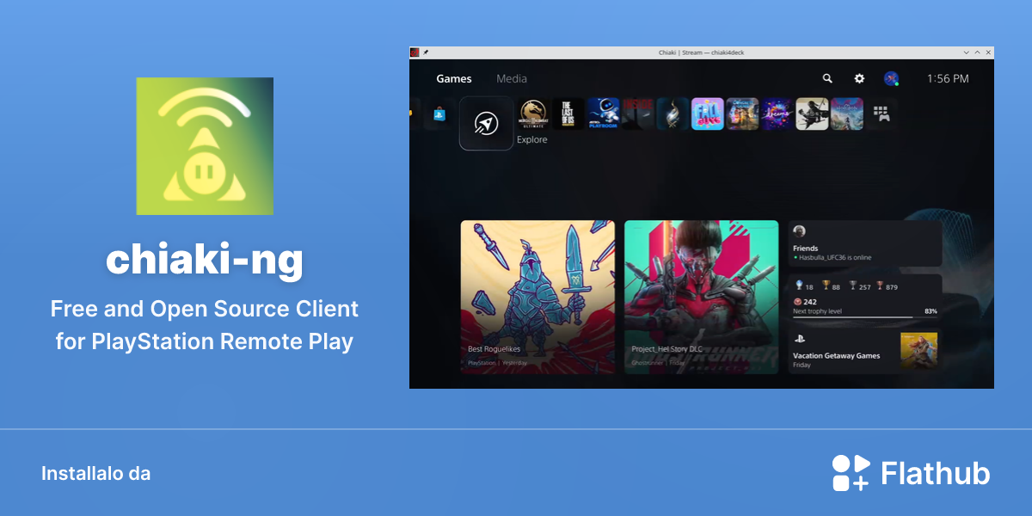Switch to the Media tab
The height and width of the screenshot is (516, 1032).
(x=512, y=78)
